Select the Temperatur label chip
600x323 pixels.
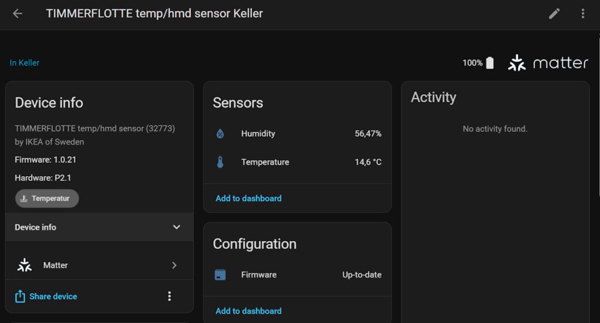pyautogui.click(x=47, y=198)
